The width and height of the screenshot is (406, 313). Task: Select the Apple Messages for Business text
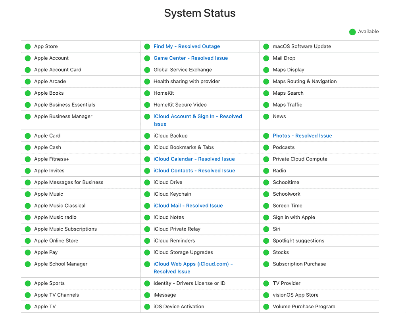[x=69, y=182]
